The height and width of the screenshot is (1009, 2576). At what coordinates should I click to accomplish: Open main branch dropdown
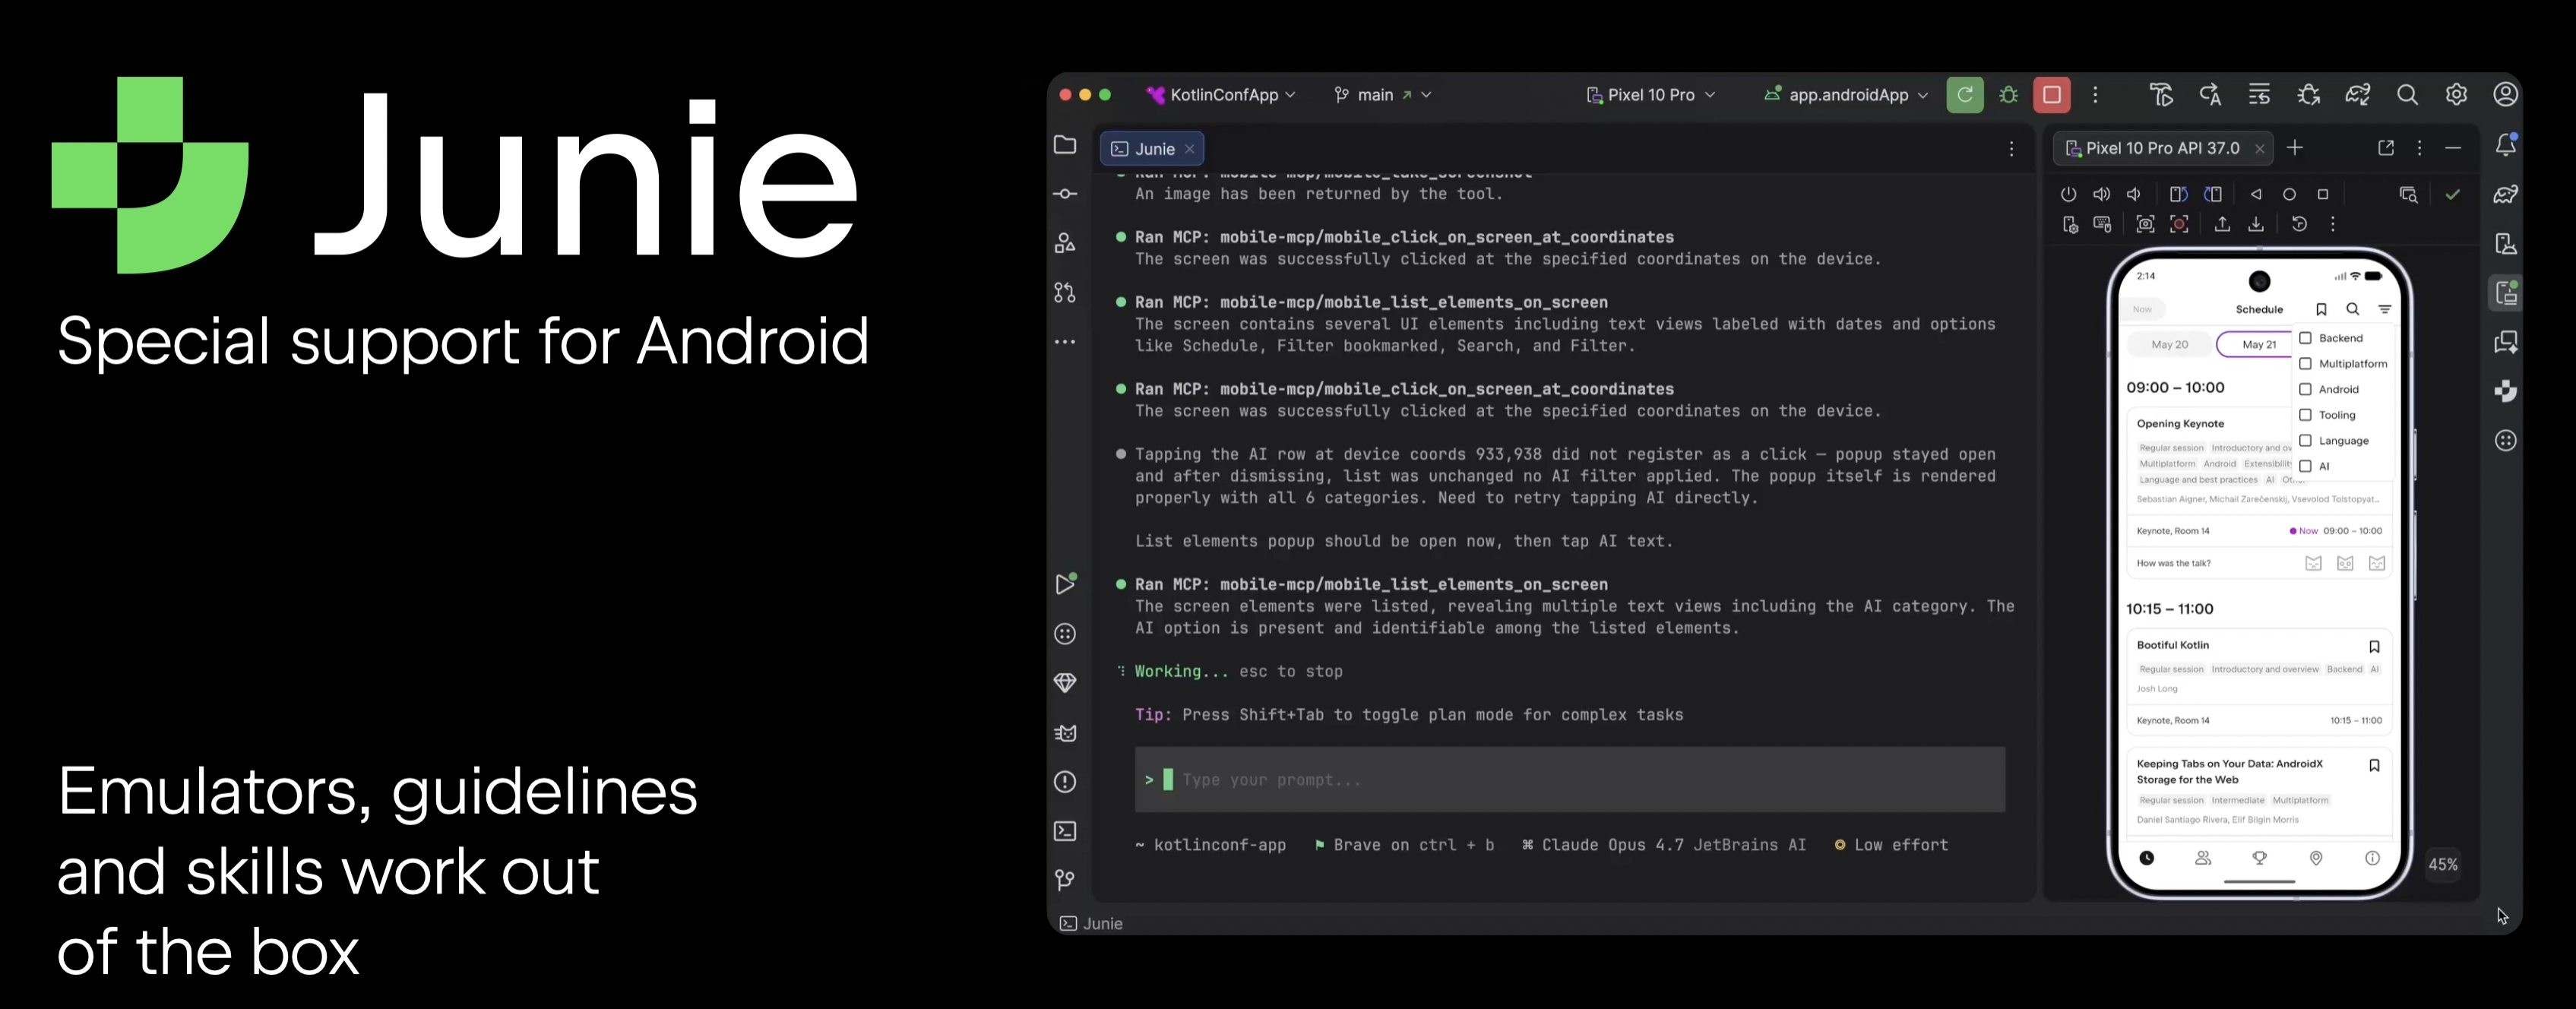tap(1382, 95)
